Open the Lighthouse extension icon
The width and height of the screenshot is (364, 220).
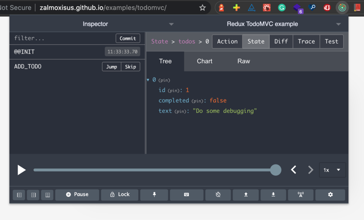point(221,8)
